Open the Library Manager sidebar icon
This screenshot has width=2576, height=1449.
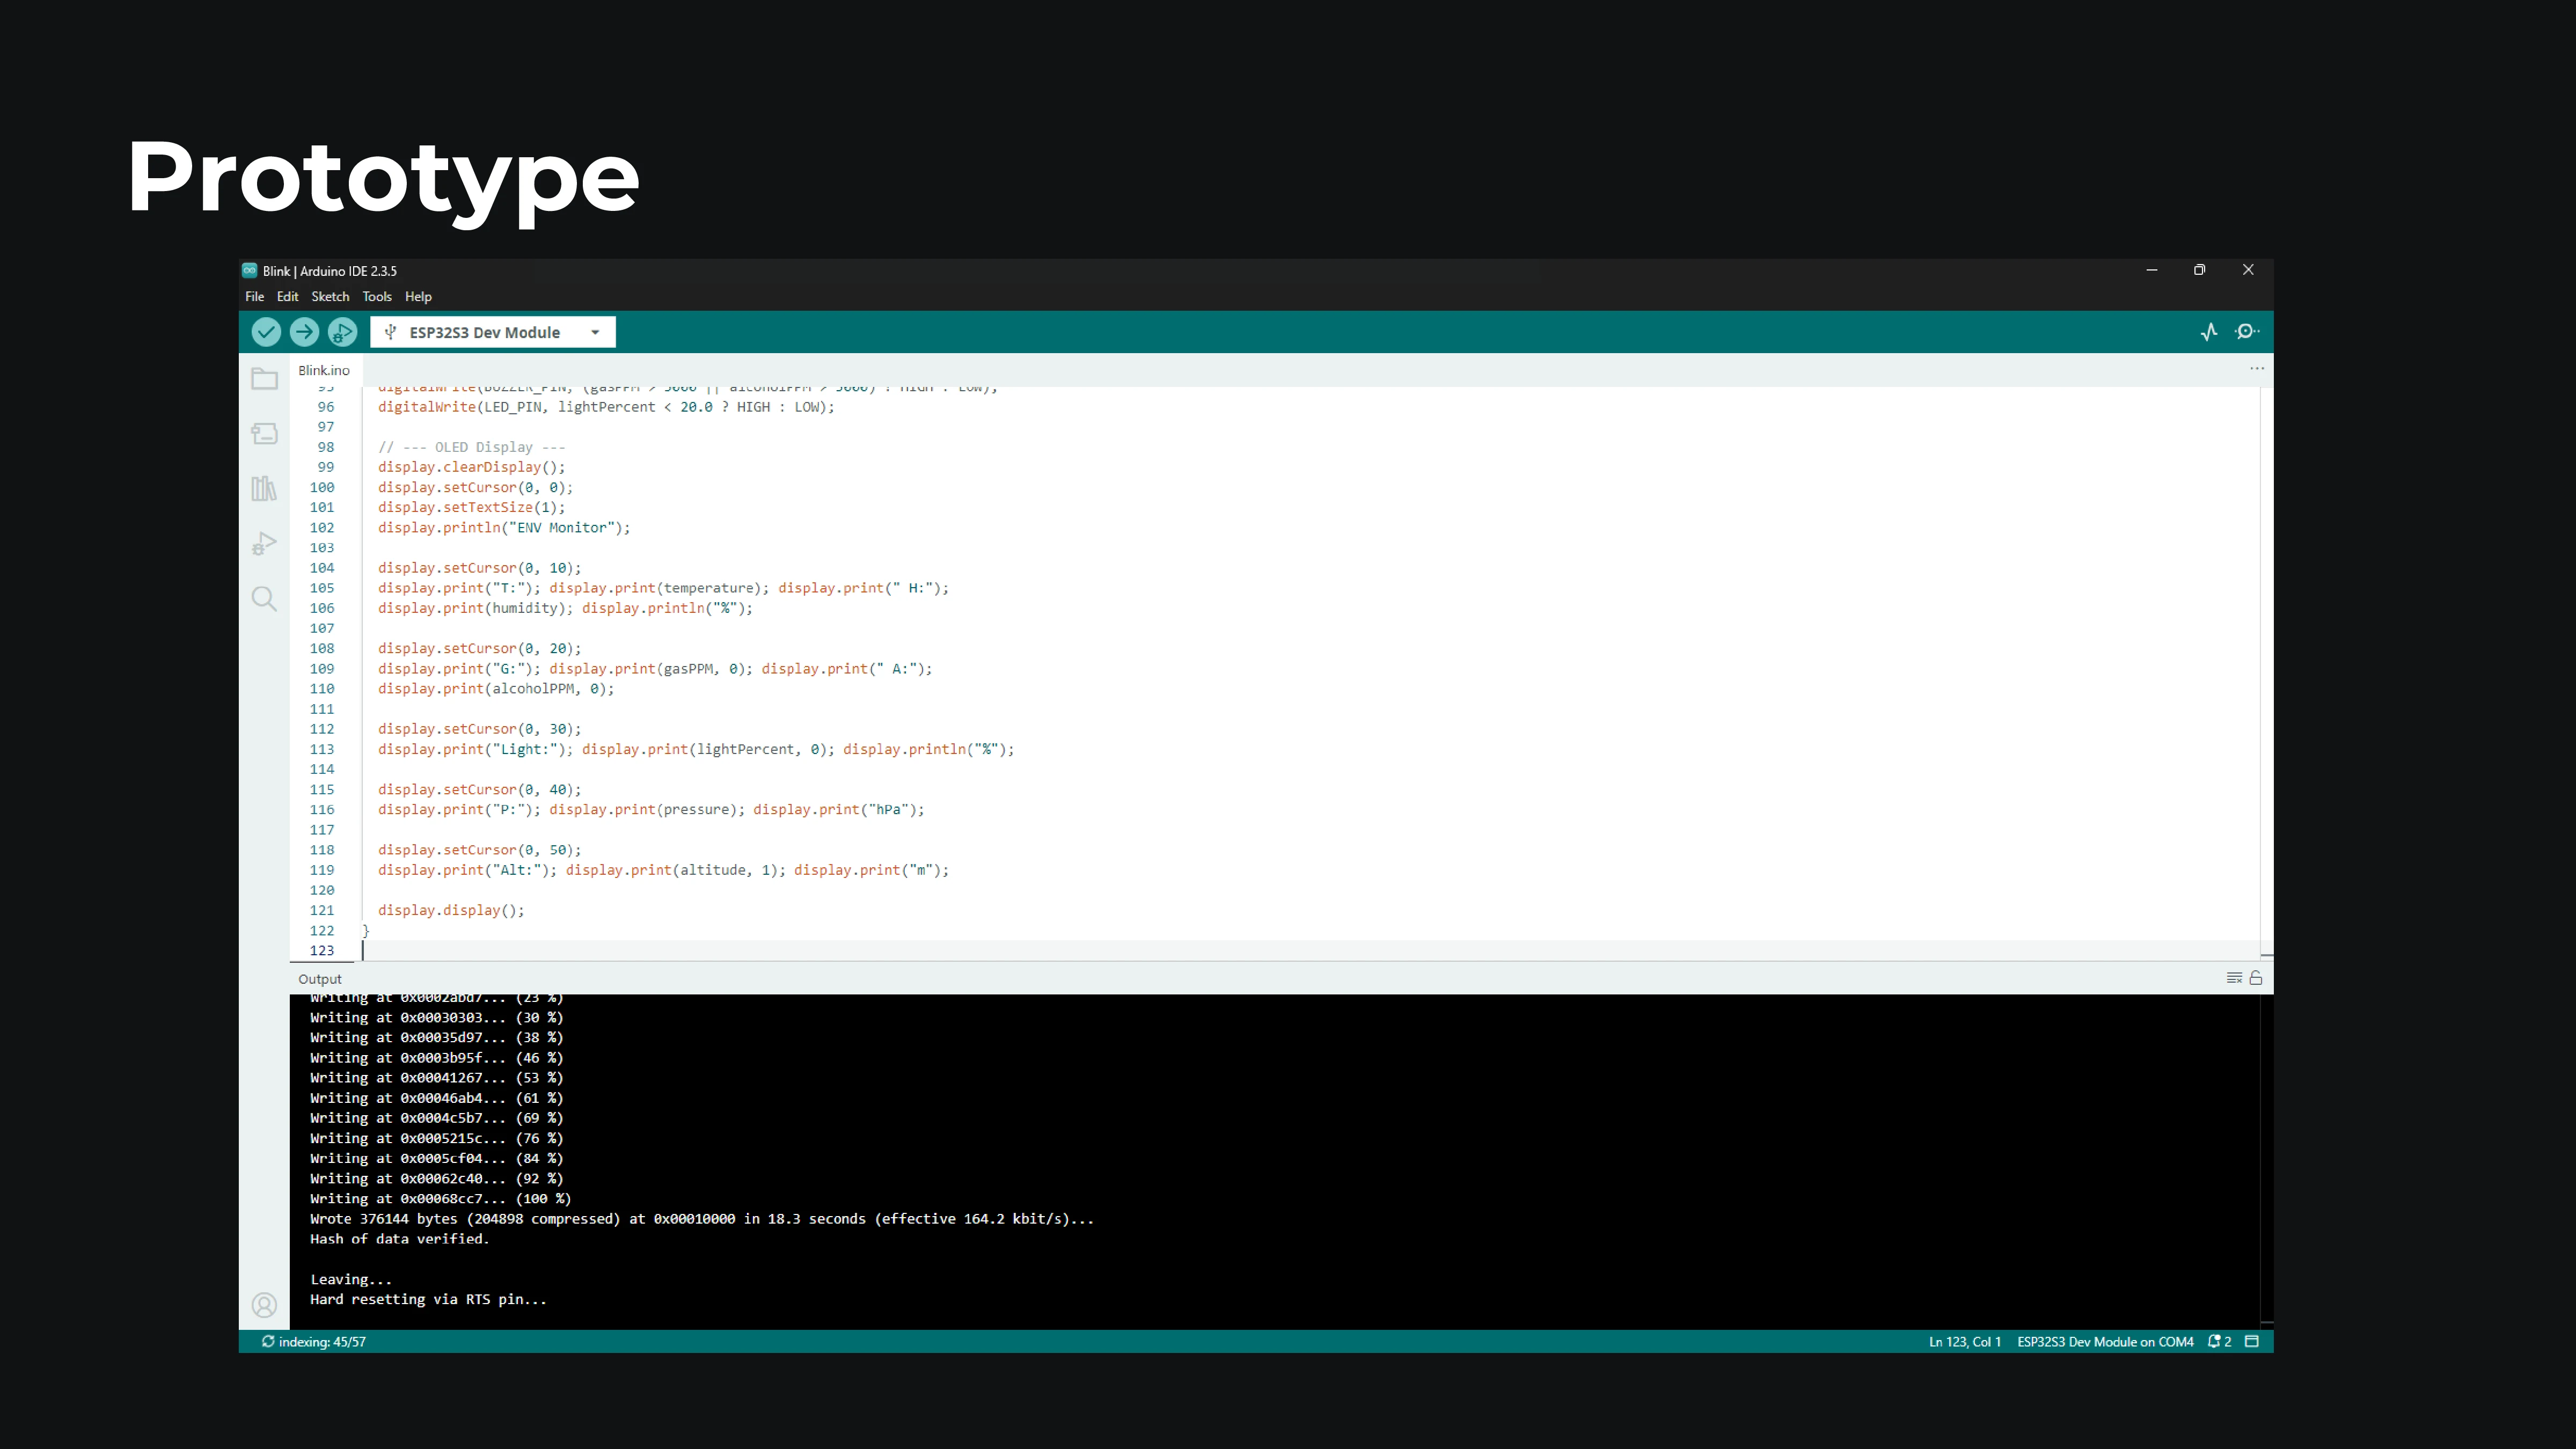264,489
